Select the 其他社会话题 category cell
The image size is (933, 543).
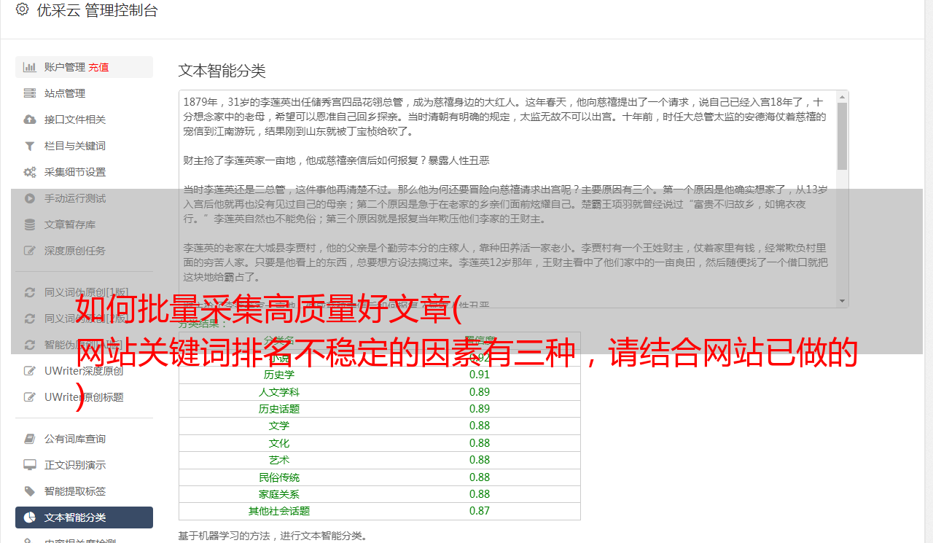[x=279, y=511]
